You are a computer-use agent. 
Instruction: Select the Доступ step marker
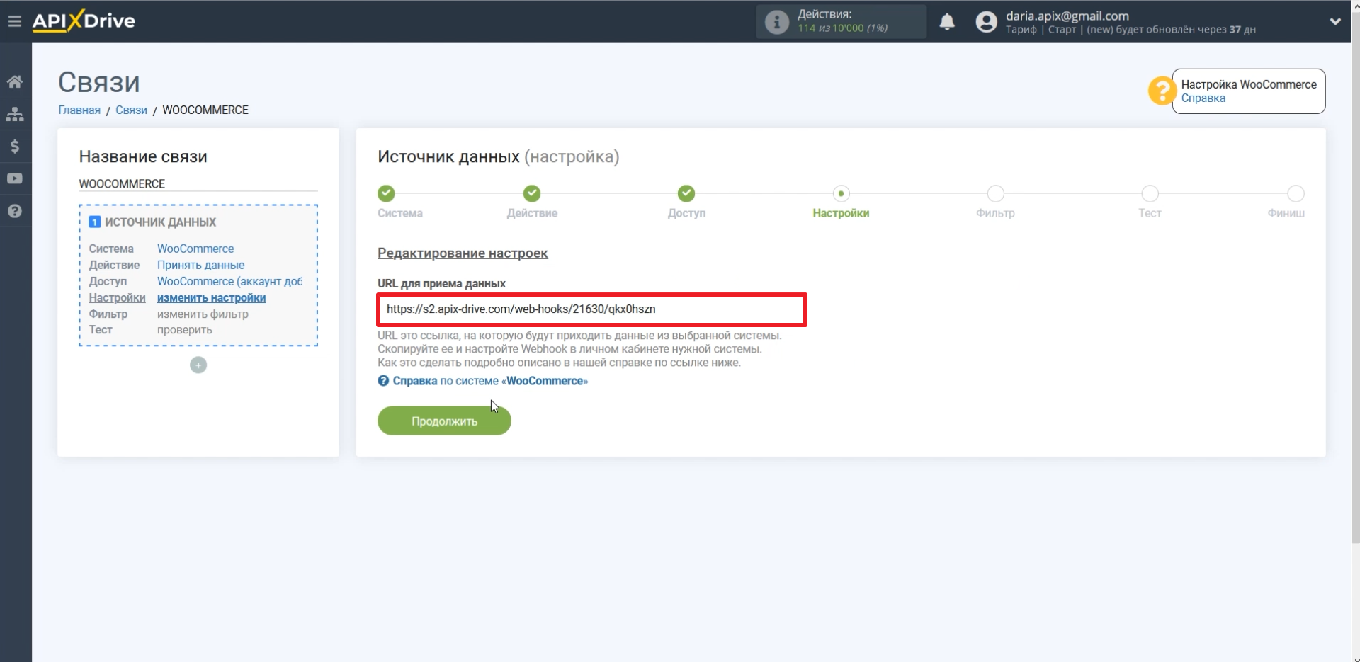coord(686,193)
